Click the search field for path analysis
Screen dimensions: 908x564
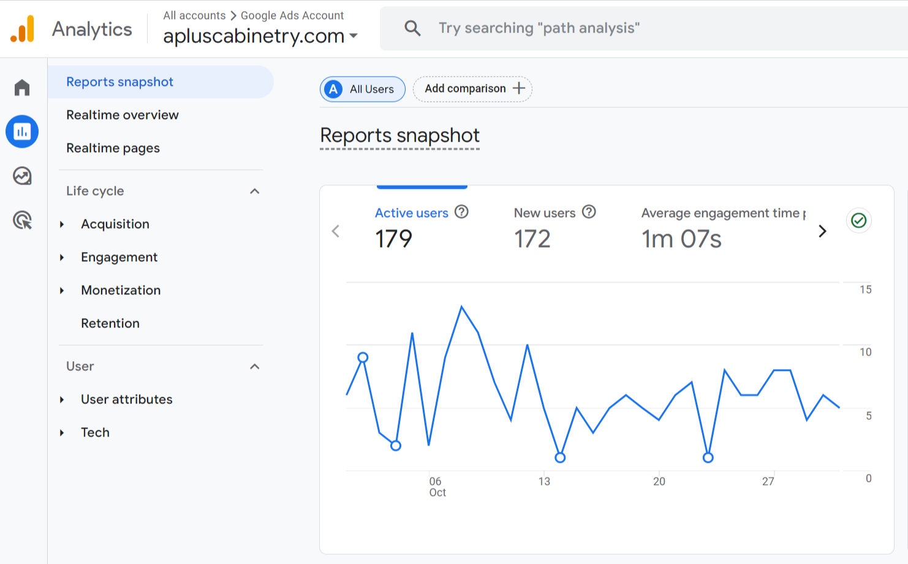[x=613, y=28]
